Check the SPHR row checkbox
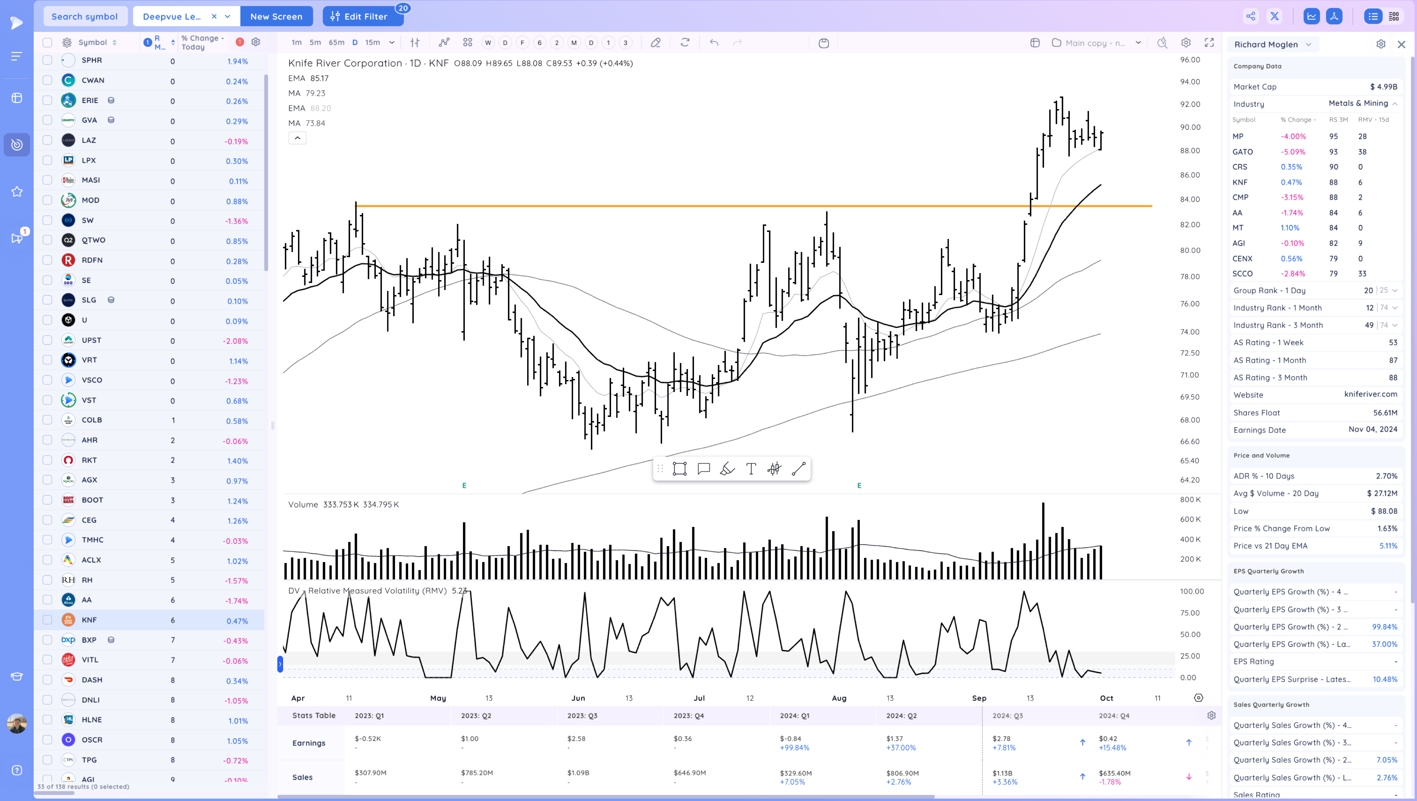 point(47,61)
